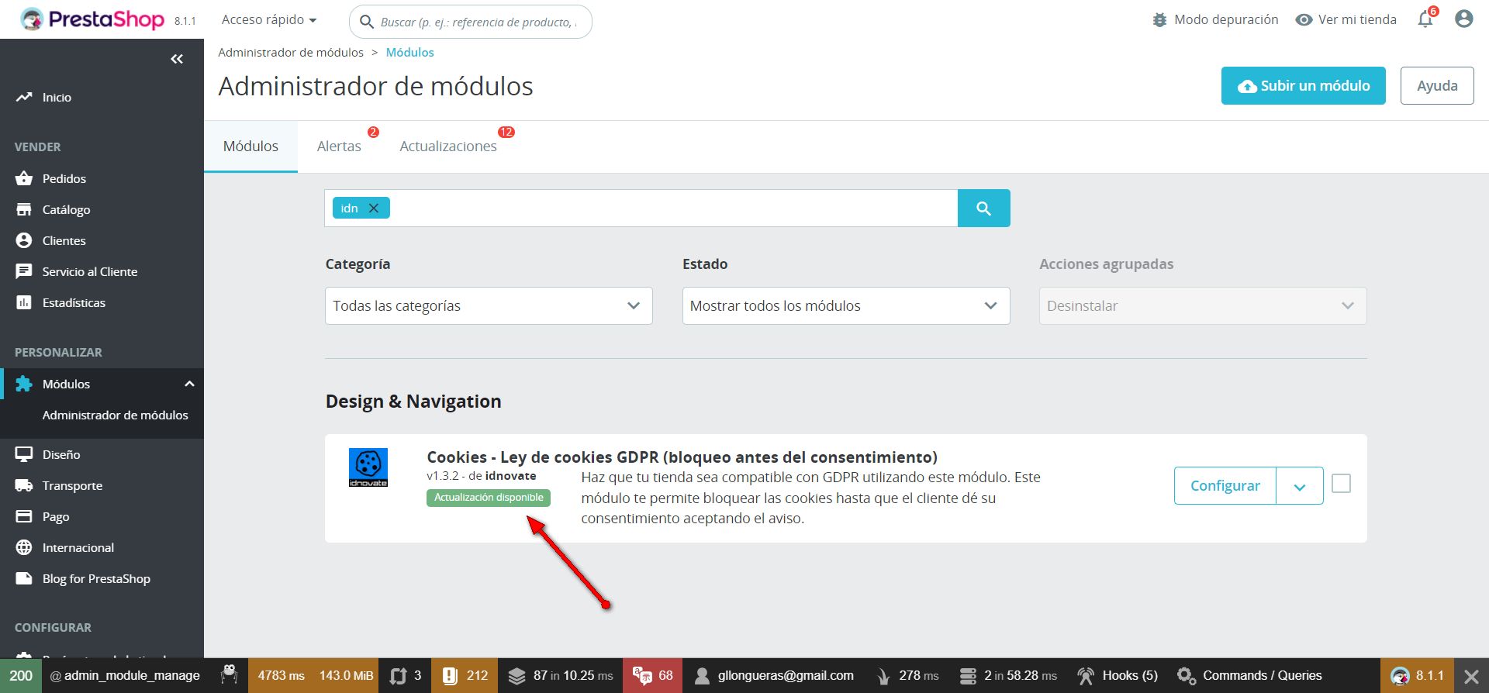Image resolution: width=1489 pixels, height=693 pixels.
Task: Click the Subir un módulo button
Action: 1304,85
